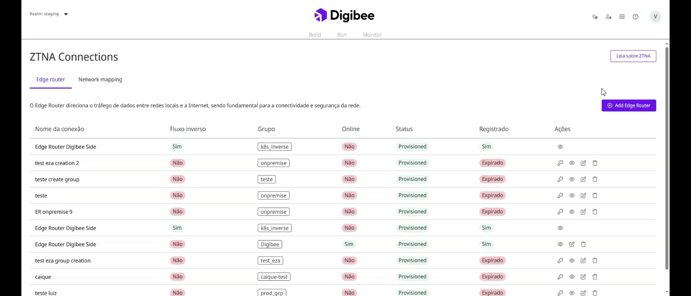Click the Add Edge Router button

pyautogui.click(x=628, y=106)
